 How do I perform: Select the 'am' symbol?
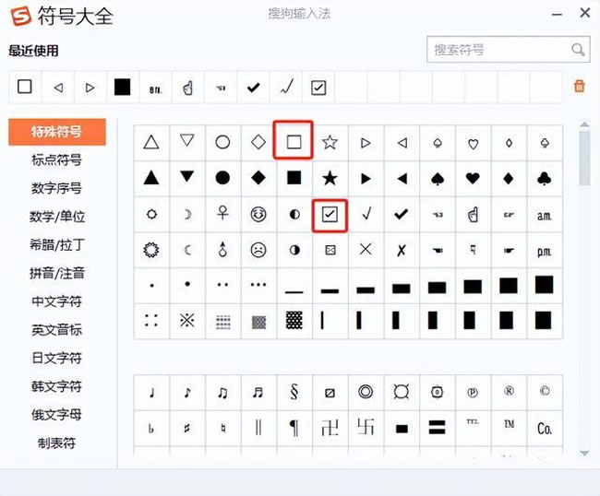click(544, 216)
